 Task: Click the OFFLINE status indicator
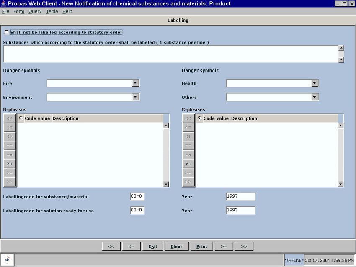(294, 260)
